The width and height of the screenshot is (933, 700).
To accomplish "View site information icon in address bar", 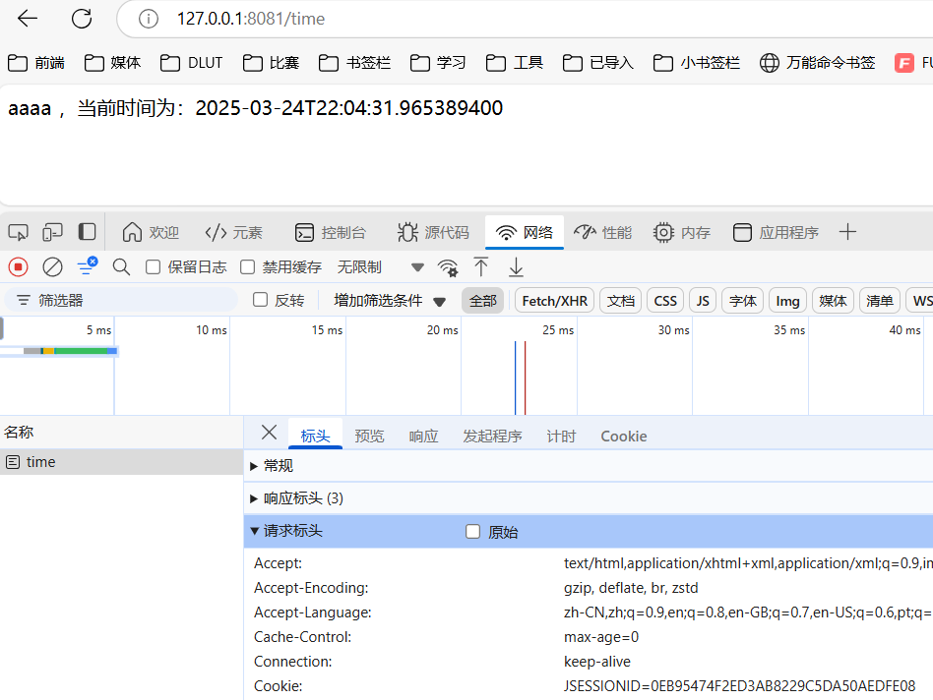I will 149,19.
